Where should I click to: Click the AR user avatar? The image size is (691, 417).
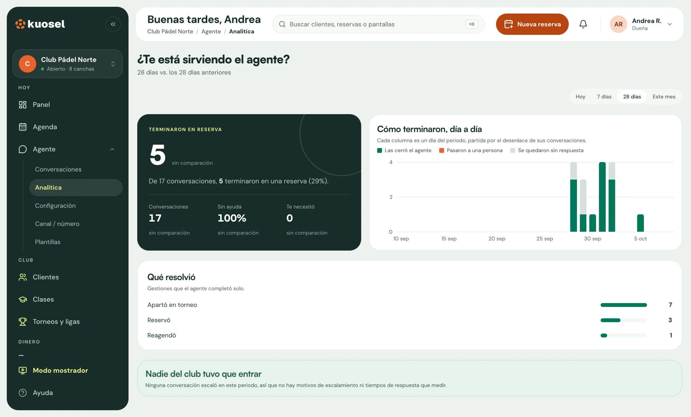(x=618, y=24)
